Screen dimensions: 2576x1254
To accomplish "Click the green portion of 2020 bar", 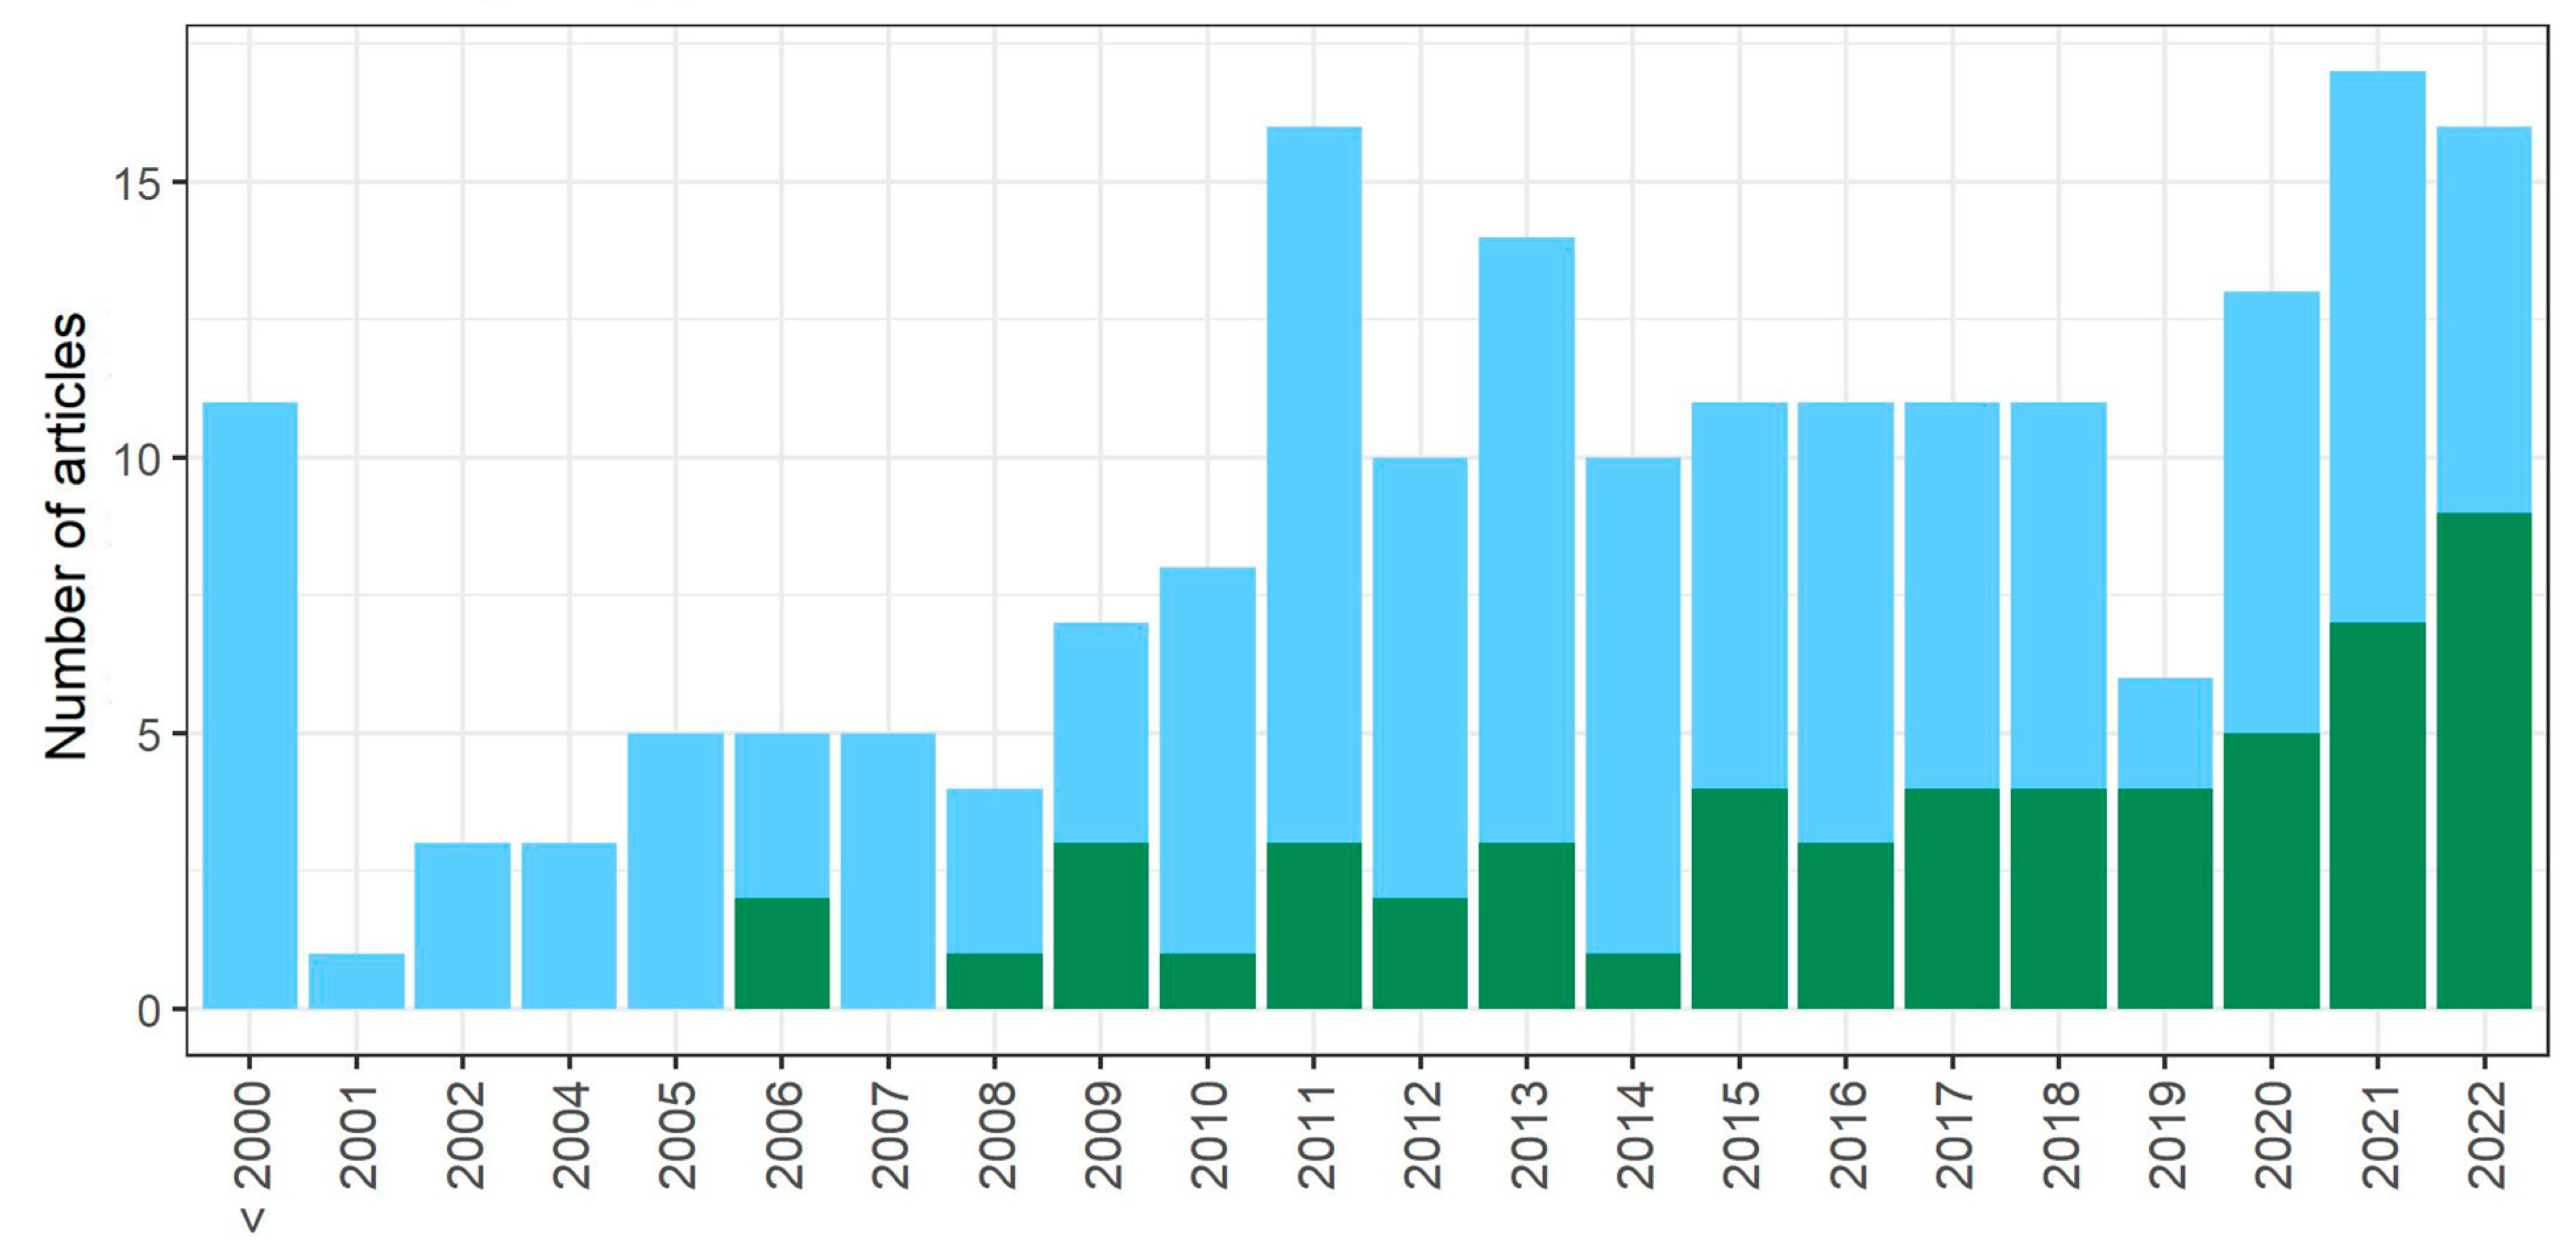I will (x=2272, y=870).
